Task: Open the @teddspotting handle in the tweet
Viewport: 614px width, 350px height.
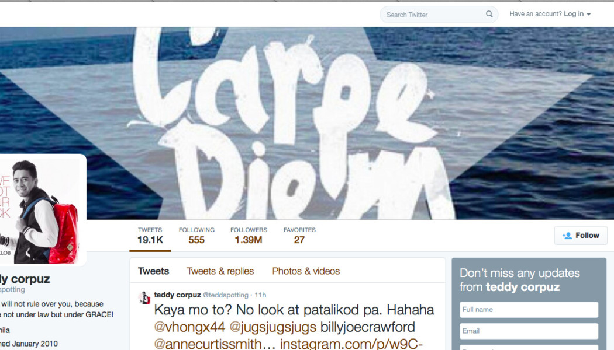Action: [x=226, y=295]
